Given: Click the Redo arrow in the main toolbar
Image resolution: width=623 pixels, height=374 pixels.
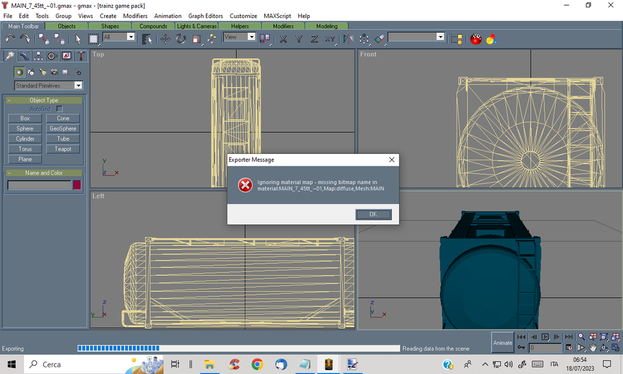Looking at the screenshot, I should (x=25, y=39).
